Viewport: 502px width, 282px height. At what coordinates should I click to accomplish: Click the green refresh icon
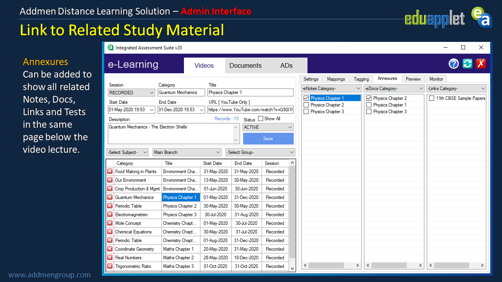(x=467, y=64)
